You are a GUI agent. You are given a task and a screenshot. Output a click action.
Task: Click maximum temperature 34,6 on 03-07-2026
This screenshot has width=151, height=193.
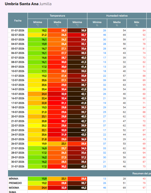tap(77, 40)
